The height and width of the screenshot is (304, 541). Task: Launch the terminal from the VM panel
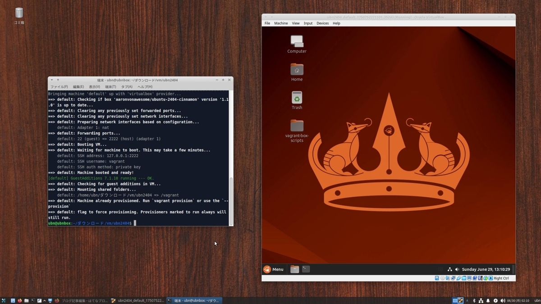(x=306, y=269)
